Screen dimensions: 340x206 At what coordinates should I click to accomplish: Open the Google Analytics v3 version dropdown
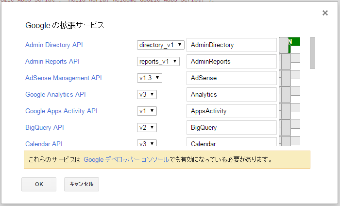click(x=147, y=94)
